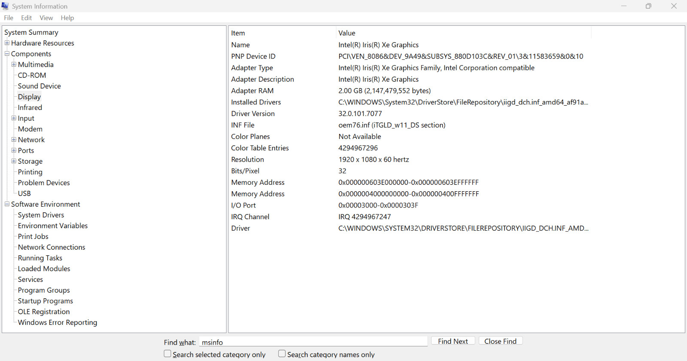
Task: Select the Printing category
Action: coord(30,172)
